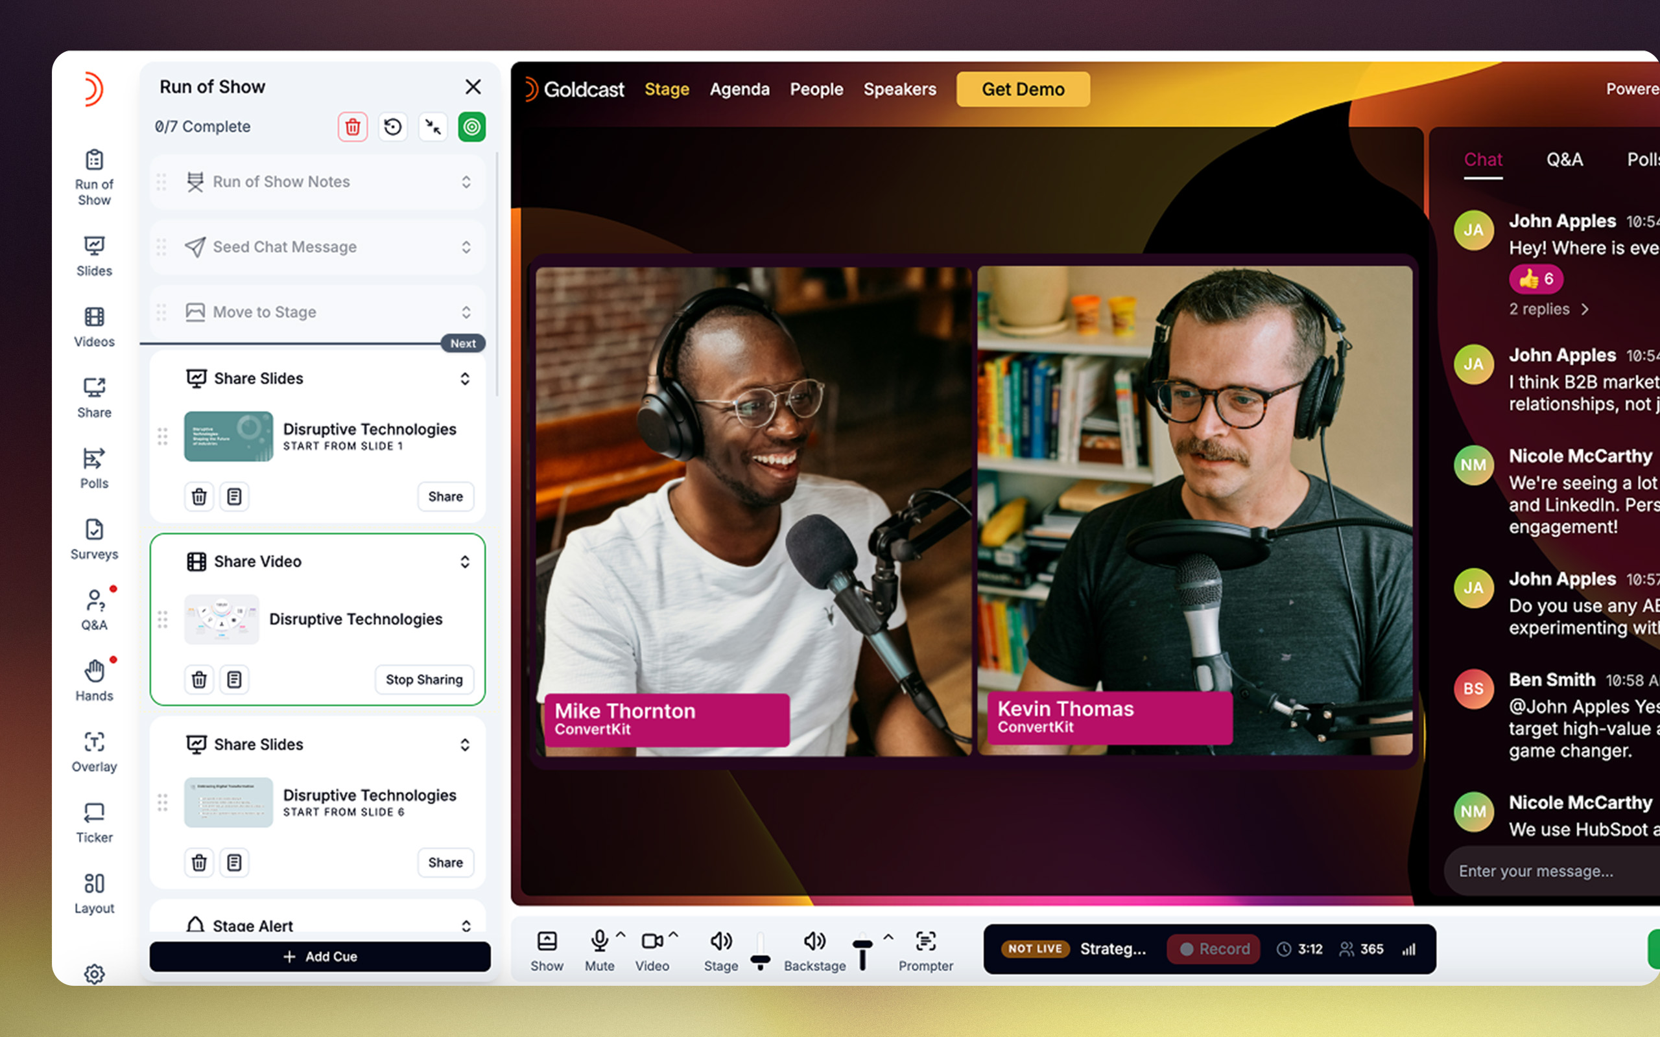Open the Prompter in bottom toolbar
This screenshot has height=1037, width=1660.
point(925,951)
